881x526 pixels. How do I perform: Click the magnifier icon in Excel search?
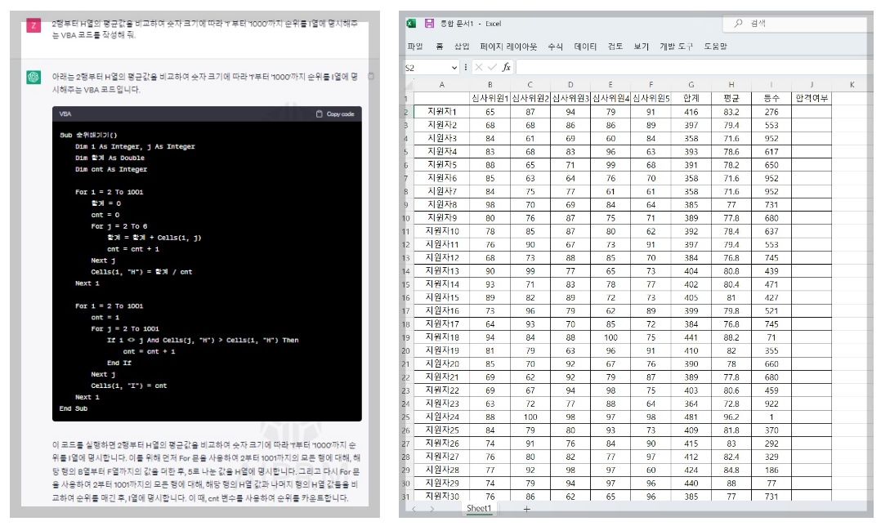click(738, 23)
